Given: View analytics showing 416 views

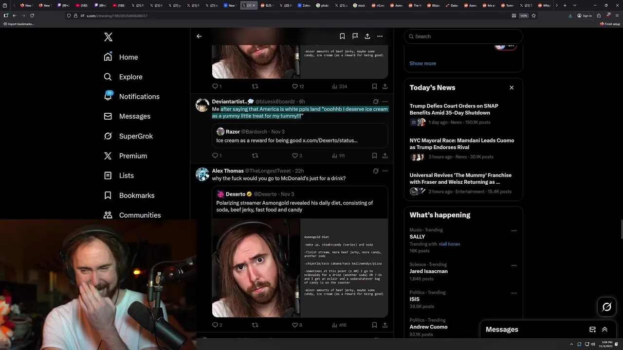Looking at the screenshot, I should pos(339,325).
